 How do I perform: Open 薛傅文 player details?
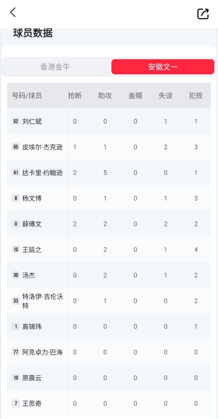click(32, 224)
